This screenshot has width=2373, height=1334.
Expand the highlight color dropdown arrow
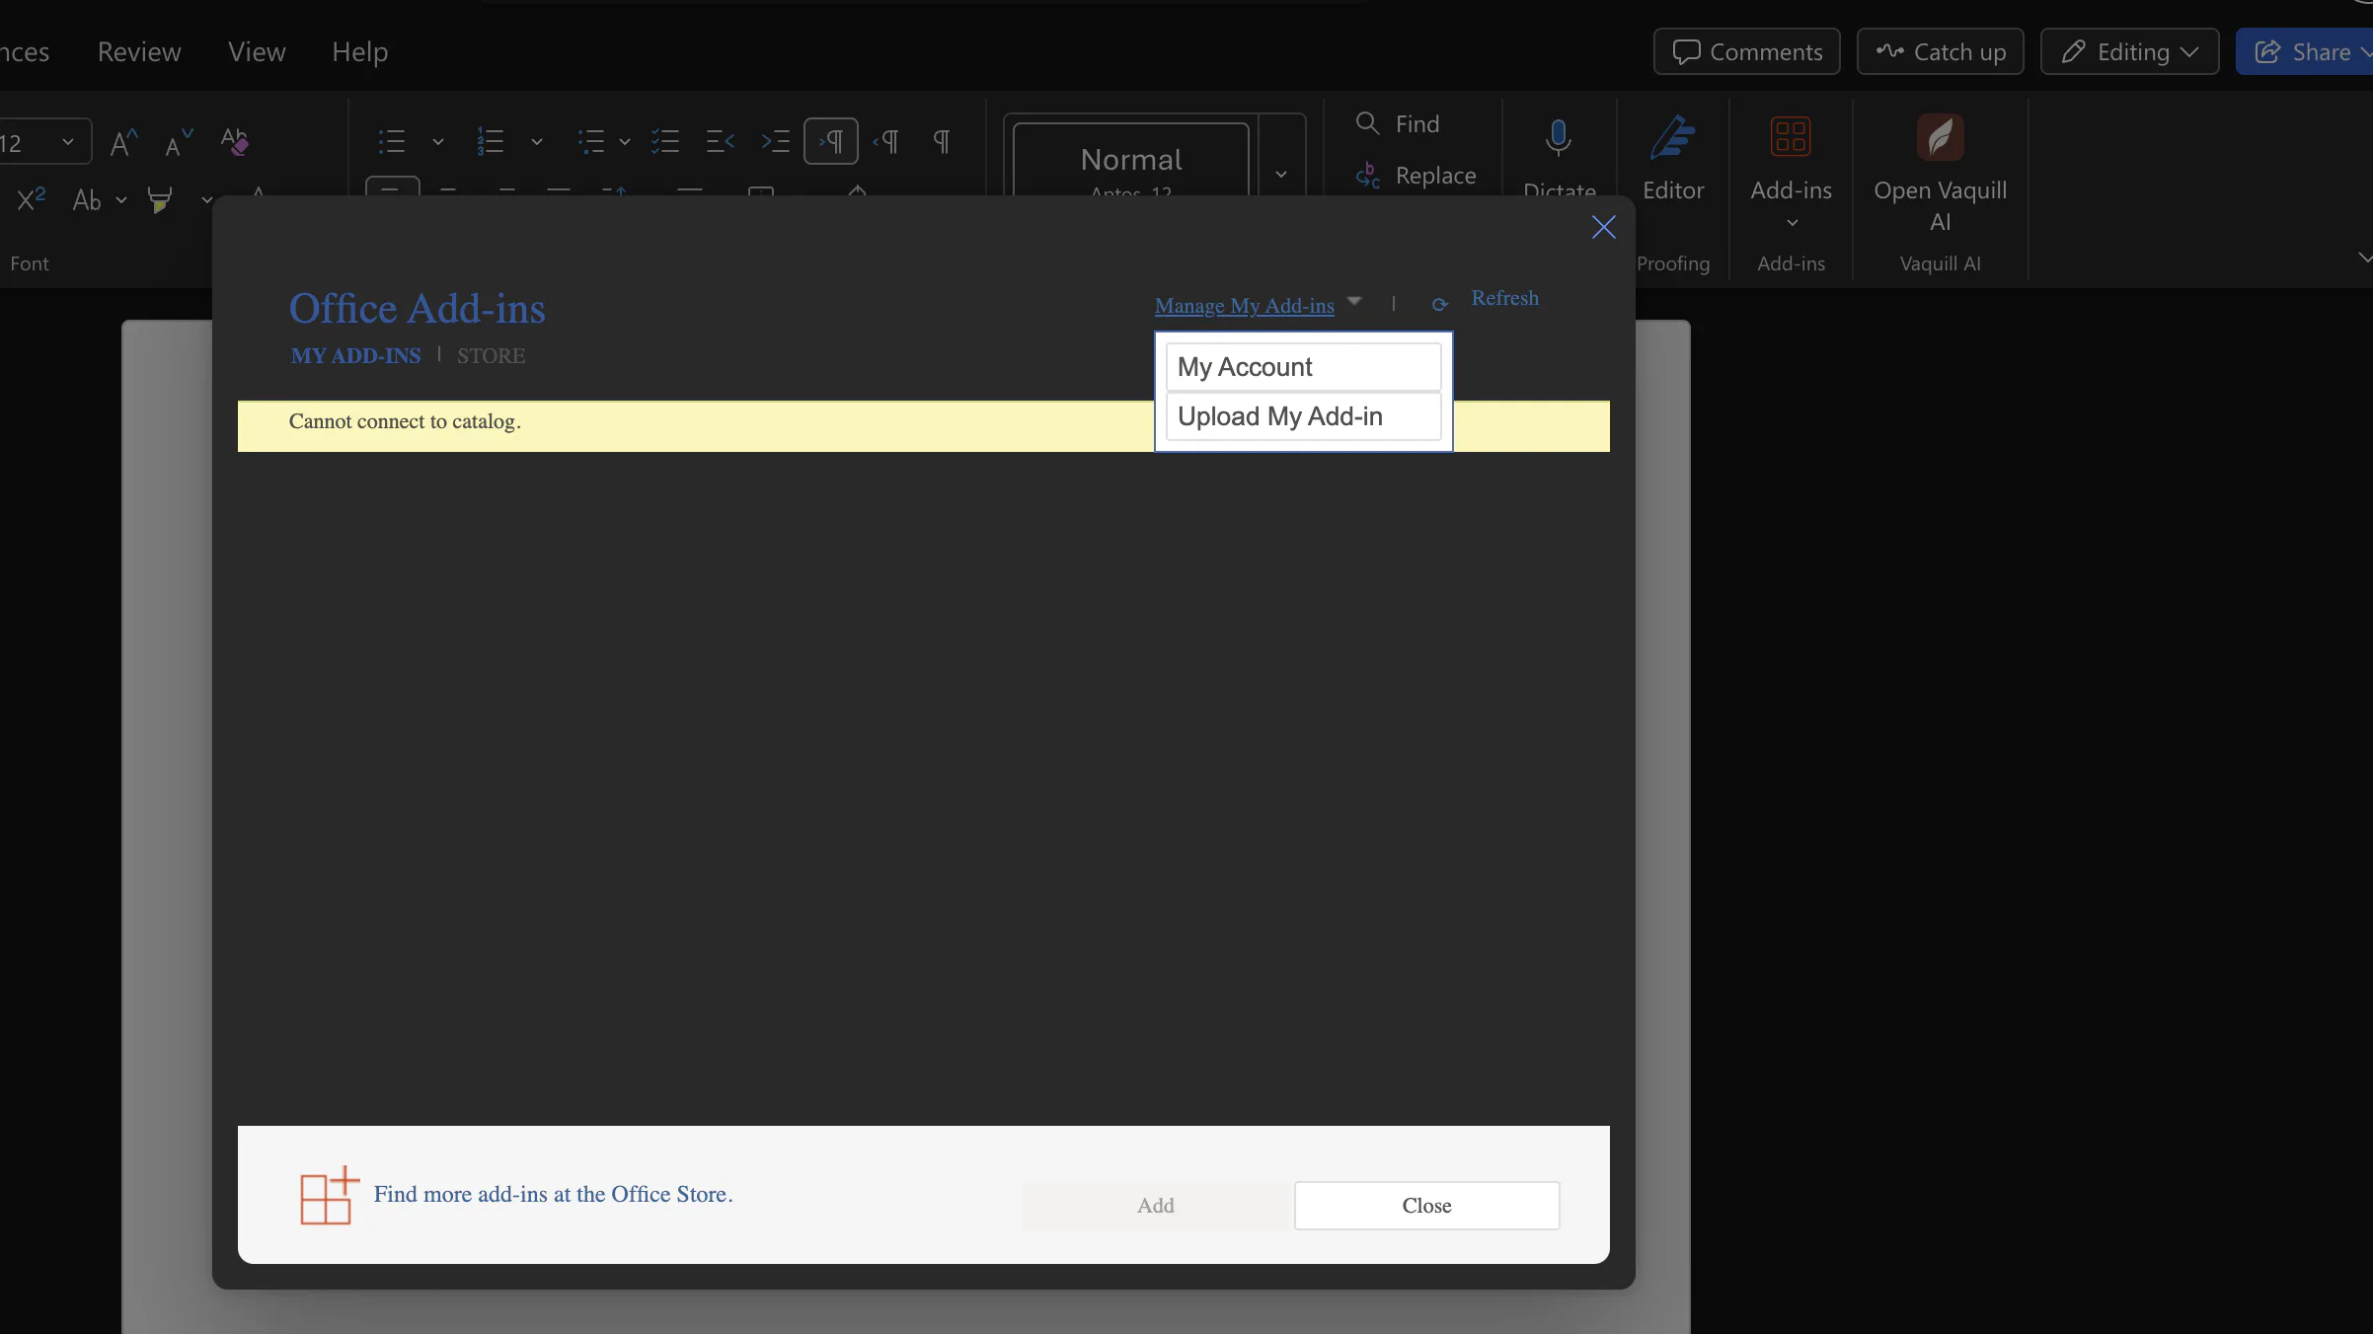tap(206, 200)
